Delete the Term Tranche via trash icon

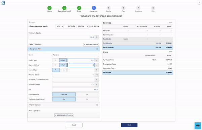tap(97, 105)
